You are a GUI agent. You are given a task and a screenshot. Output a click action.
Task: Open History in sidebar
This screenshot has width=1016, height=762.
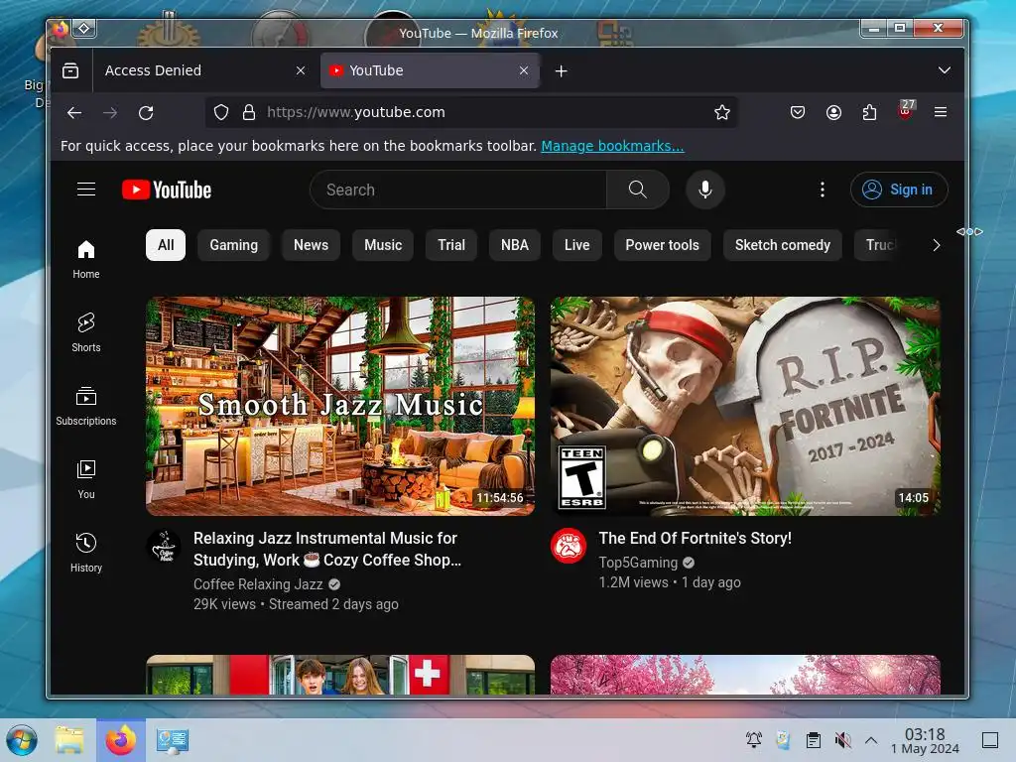pyautogui.click(x=86, y=553)
